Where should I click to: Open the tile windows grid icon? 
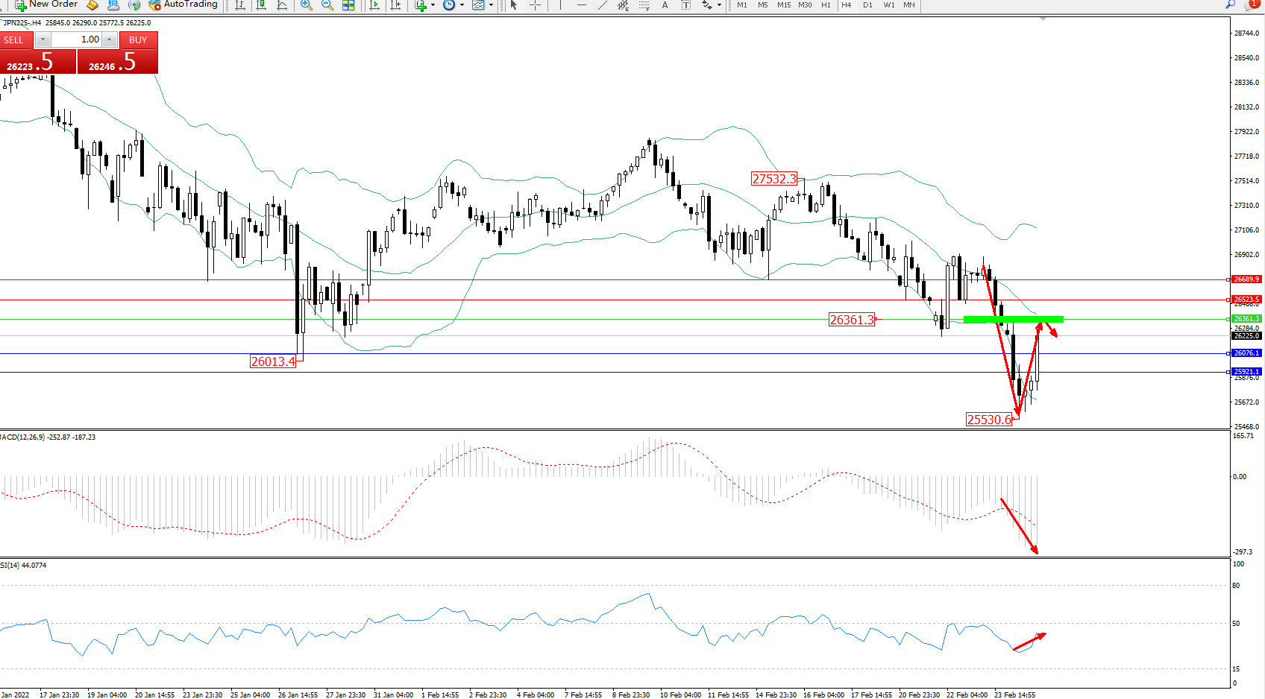pos(348,5)
